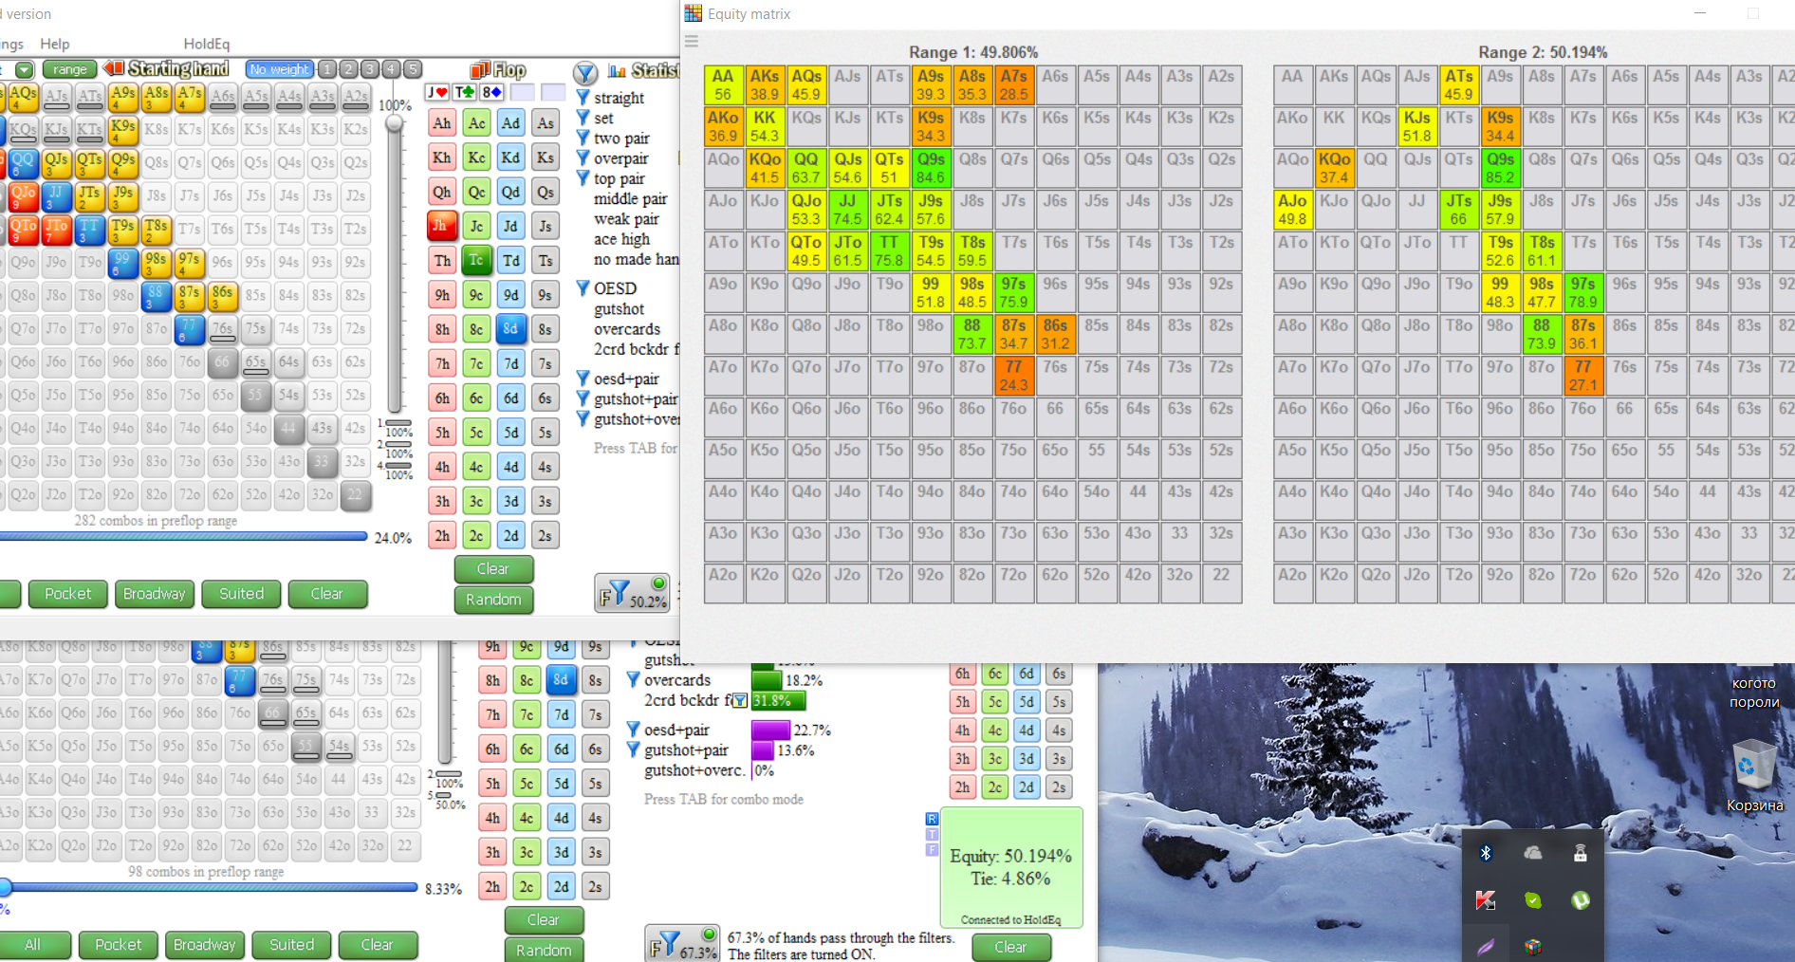Click the Wi-Fi lock tray icon
Image resolution: width=1795 pixels, height=962 pixels.
[1580, 853]
